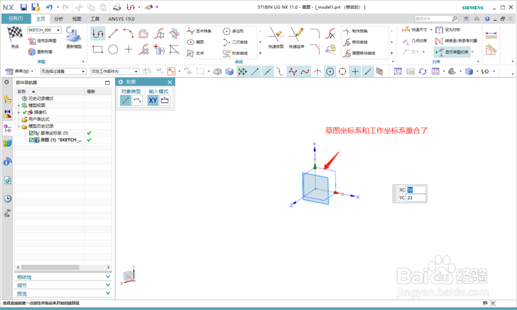Select the Rectangle sketch tool
Image resolution: width=517 pixels, height=310 pixels.
(98, 50)
